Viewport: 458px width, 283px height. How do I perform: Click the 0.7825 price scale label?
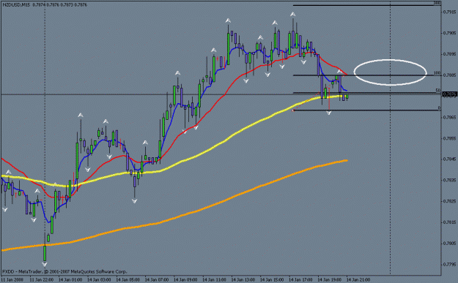(449, 201)
